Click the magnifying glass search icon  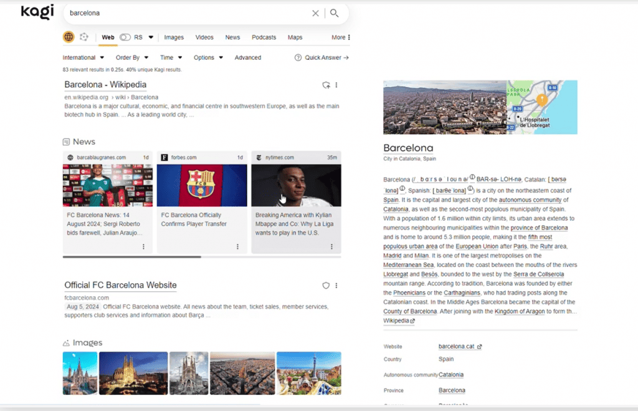coord(335,13)
